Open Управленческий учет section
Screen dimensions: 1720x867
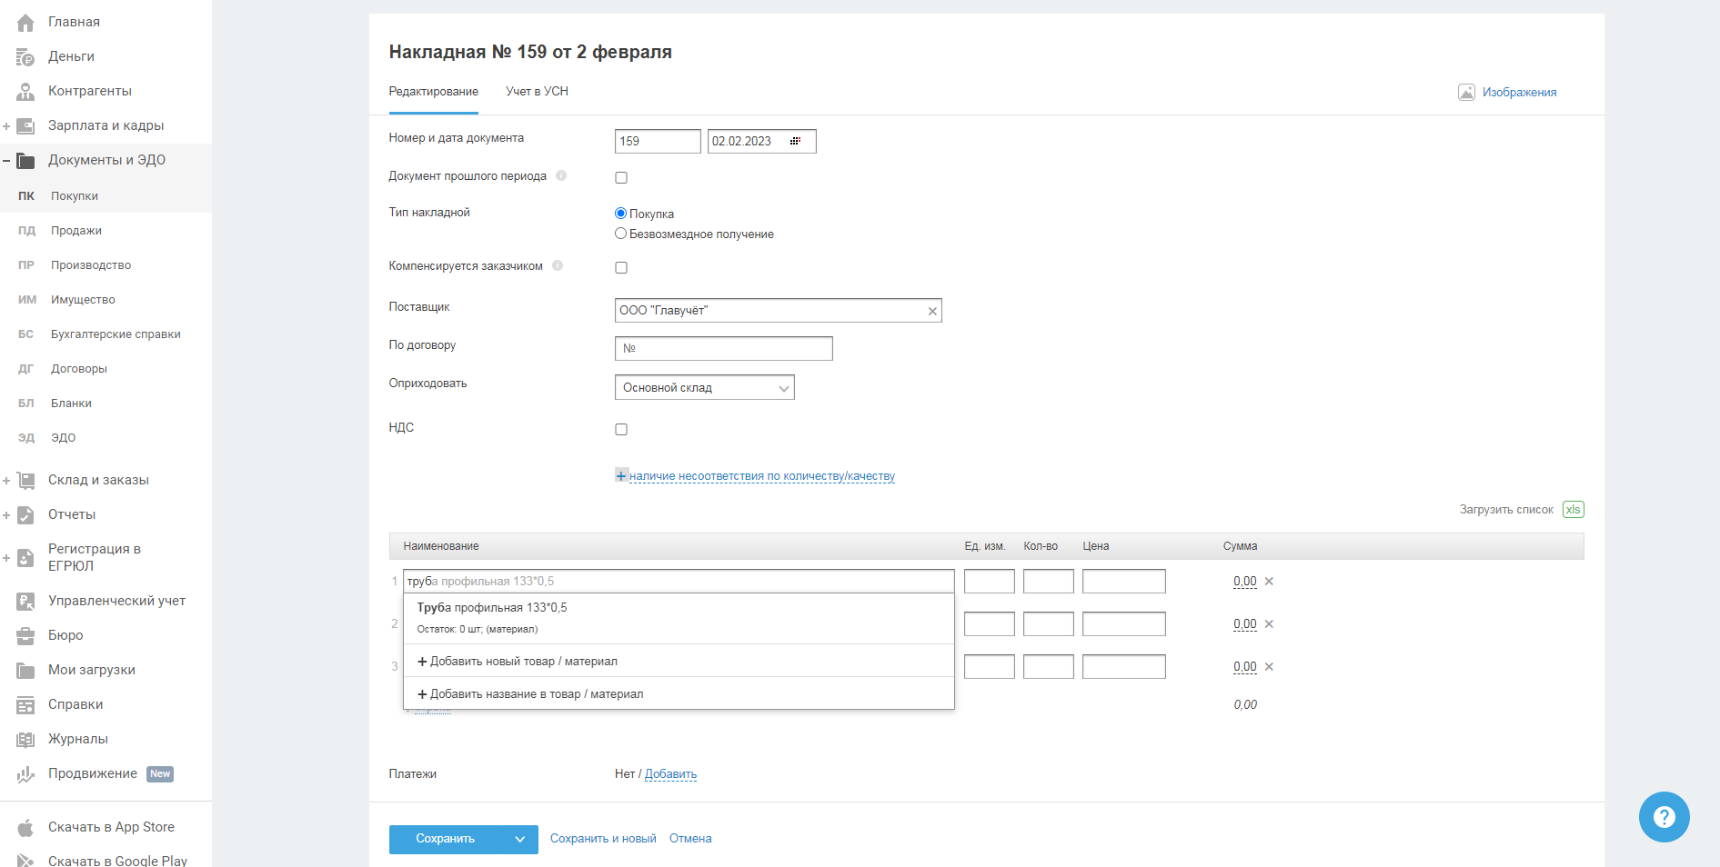[x=116, y=601]
